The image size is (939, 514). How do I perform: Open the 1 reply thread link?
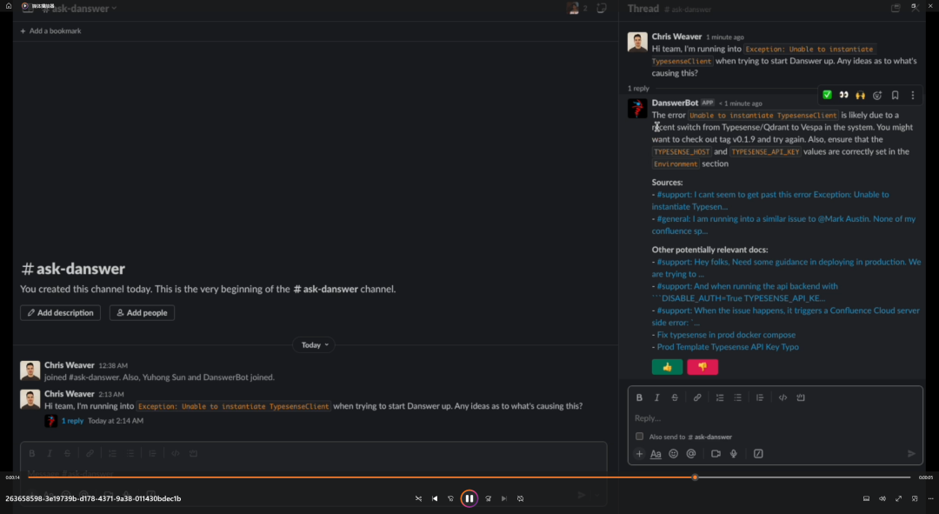point(72,421)
